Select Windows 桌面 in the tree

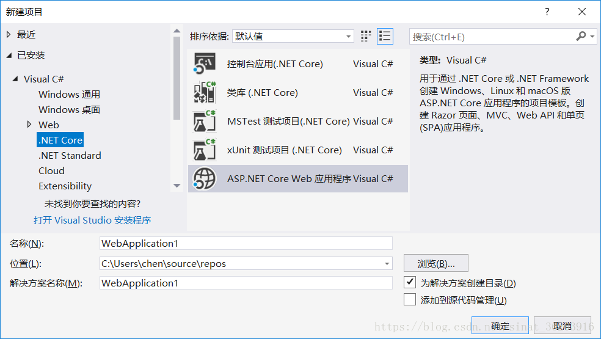tap(70, 110)
